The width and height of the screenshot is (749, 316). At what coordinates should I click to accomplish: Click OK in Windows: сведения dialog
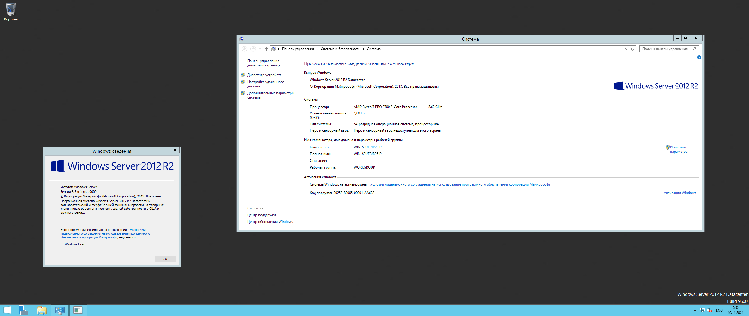[x=166, y=259]
